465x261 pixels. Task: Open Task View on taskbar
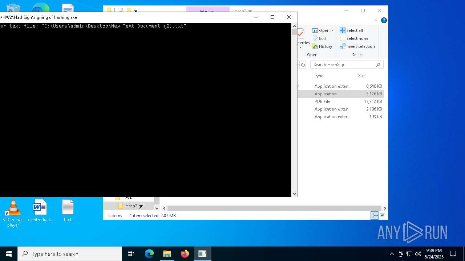point(131,254)
